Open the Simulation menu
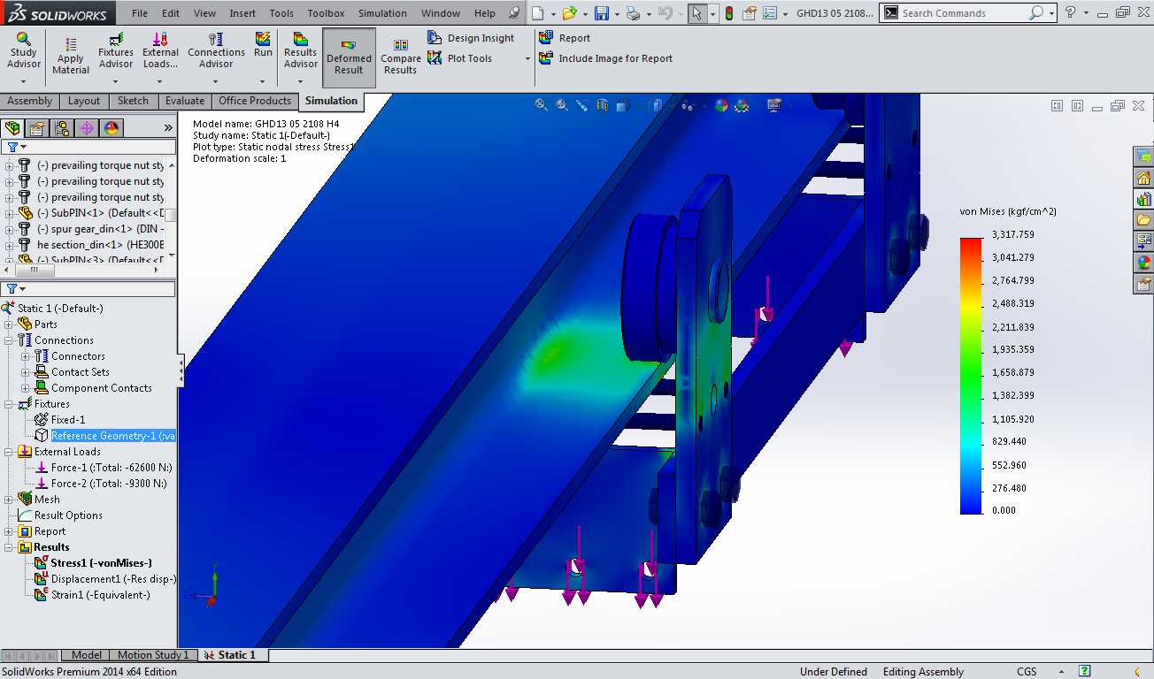 pyautogui.click(x=382, y=13)
